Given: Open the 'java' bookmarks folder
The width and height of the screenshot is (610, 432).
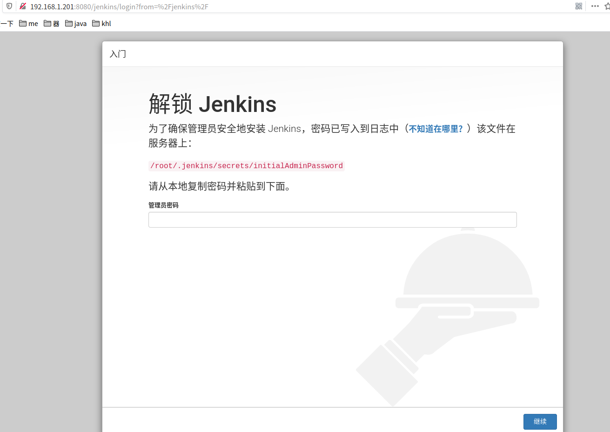Looking at the screenshot, I should click(x=76, y=23).
